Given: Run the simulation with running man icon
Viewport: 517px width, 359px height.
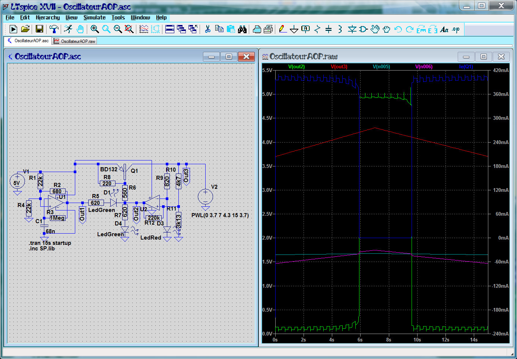Looking at the screenshot, I should [x=68, y=29].
